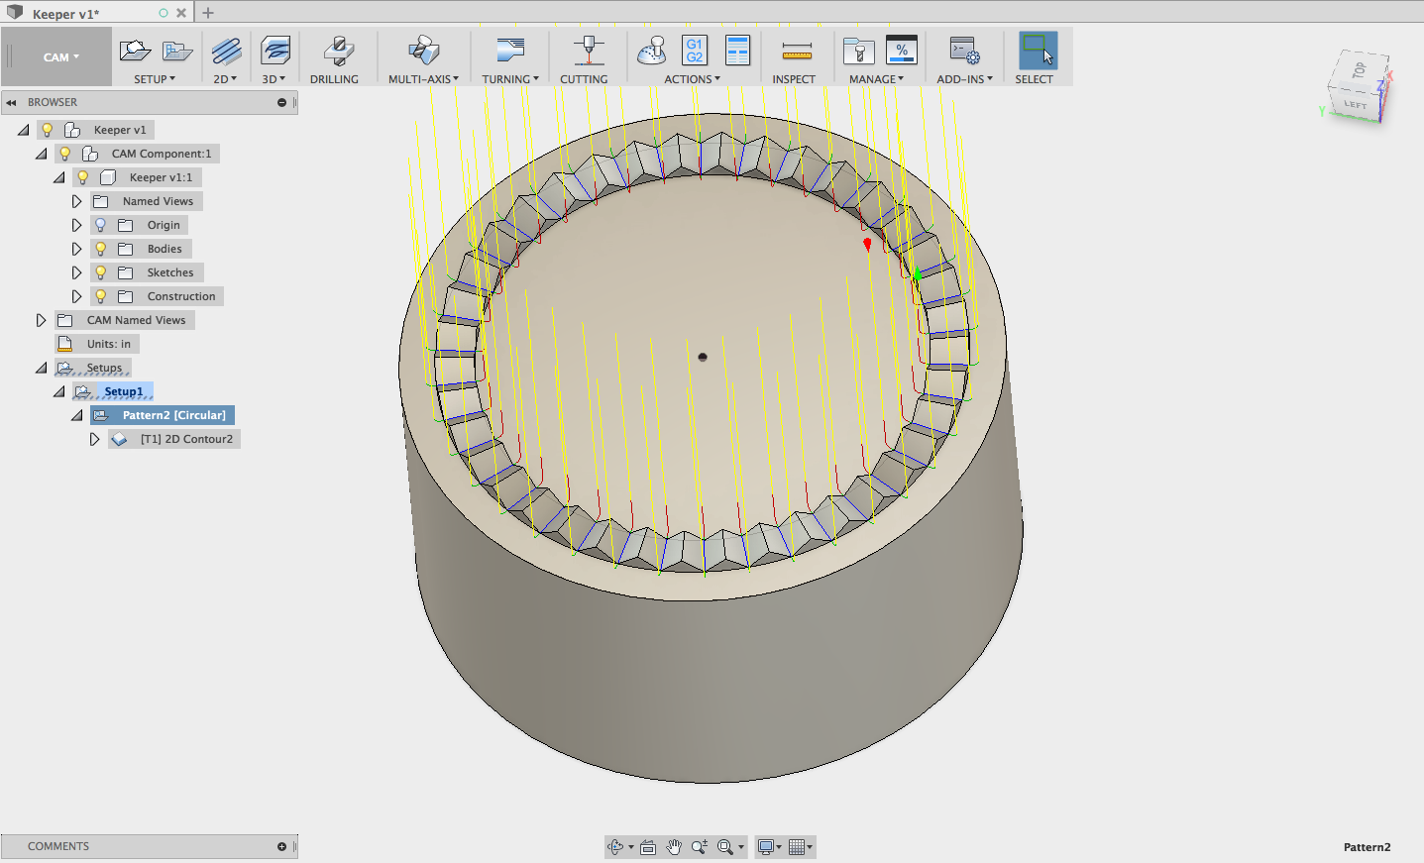Image resolution: width=1424 pixels, height=863 pixels.
Task: Show the Origin folder visibility
Action: pyautogui.click(x=99, y=225)
